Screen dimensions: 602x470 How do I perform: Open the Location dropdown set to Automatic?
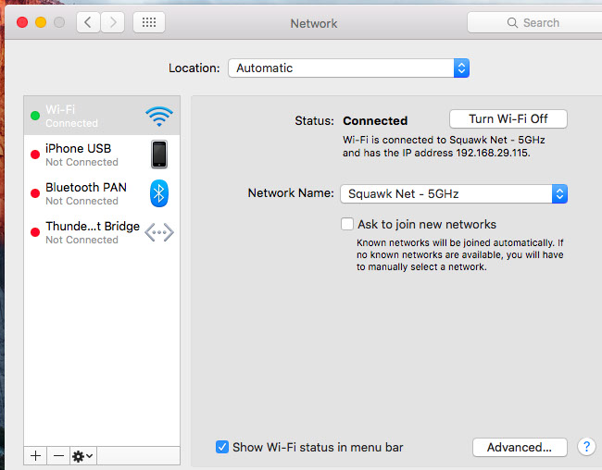click(x=348, y=68)
